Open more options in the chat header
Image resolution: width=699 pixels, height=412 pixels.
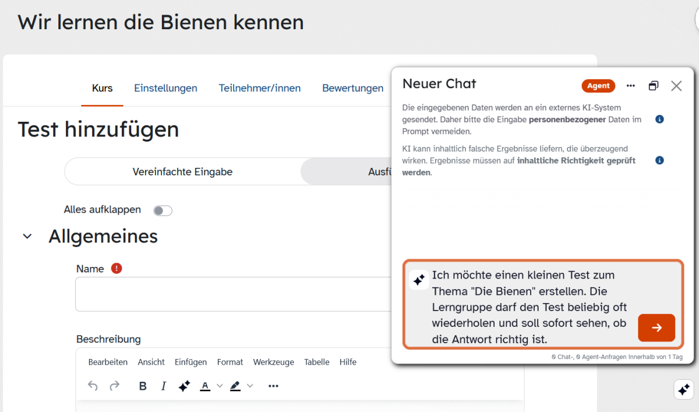631,86
